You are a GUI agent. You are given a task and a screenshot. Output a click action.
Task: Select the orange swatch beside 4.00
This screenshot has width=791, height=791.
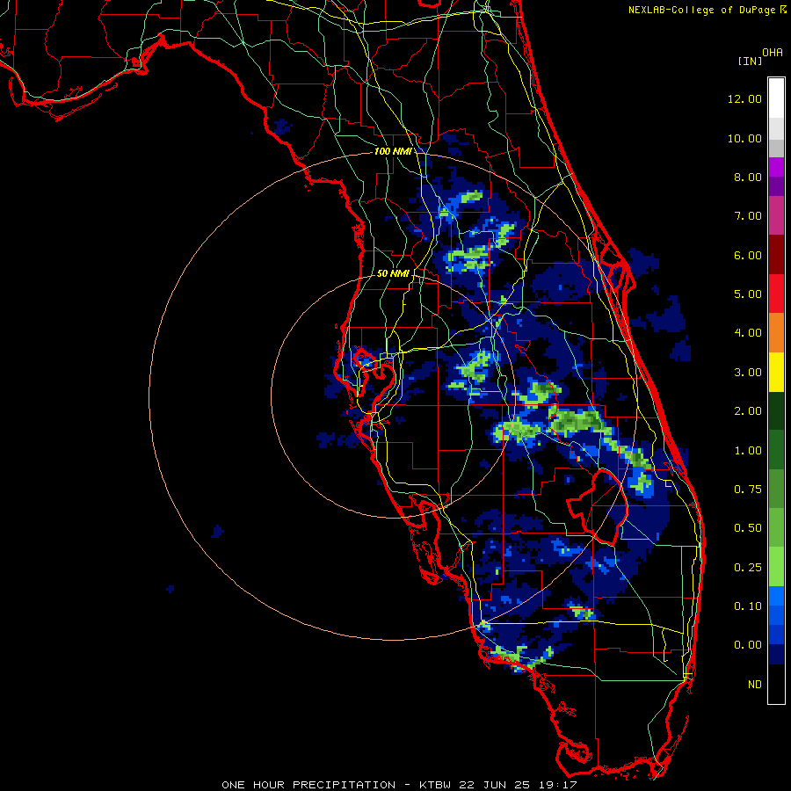pyautogui.click(x=776, y=333)
